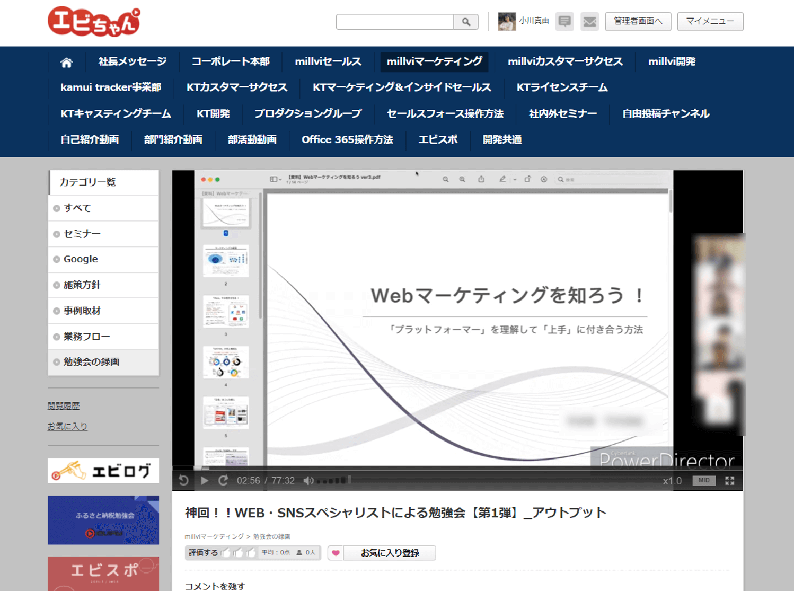Click inside the top search input field
The height and width of the screenshot is (591, 794).
click(x=395, y=22)
